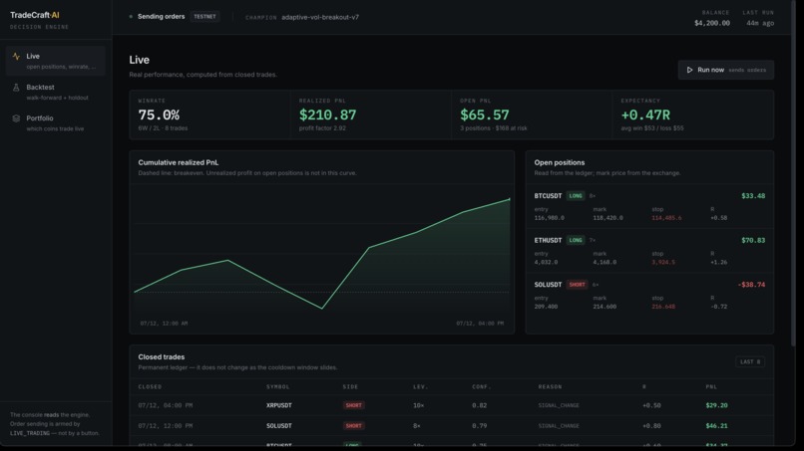Click BTCUSDT stop price 114,485.6
Screen dimensions: 804x451
[x=666, y=218]
